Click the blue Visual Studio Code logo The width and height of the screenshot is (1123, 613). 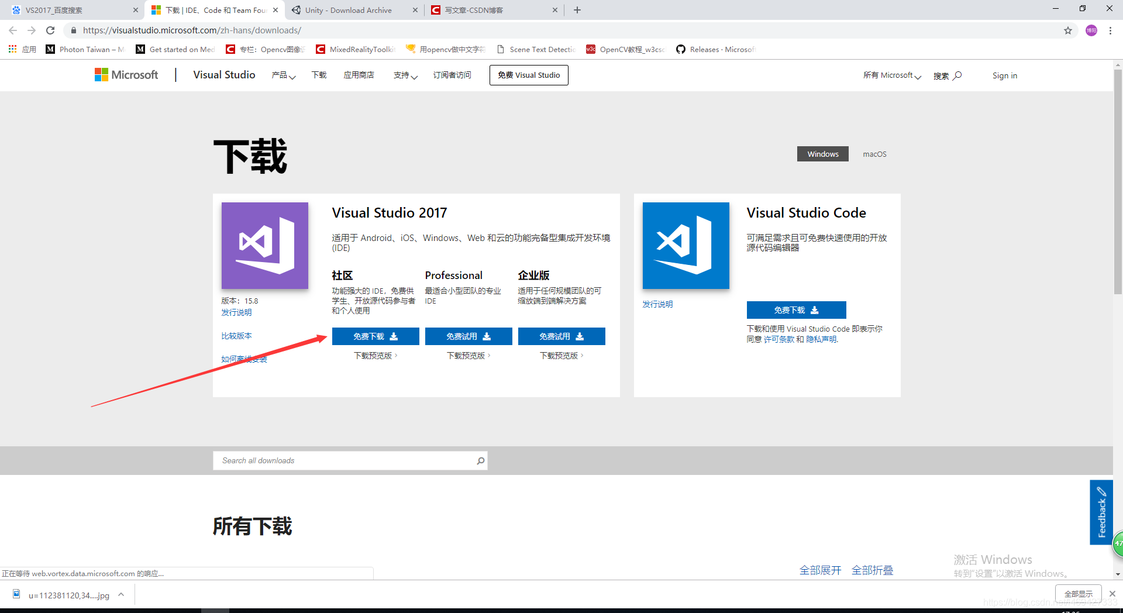686,246
